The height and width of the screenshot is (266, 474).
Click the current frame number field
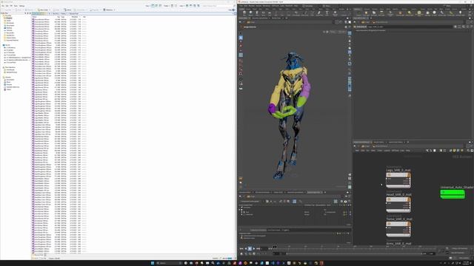click(264, 248)
